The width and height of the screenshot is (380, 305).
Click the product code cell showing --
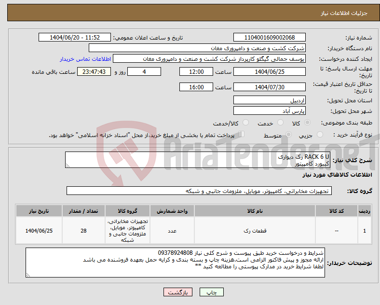(337, 231)
